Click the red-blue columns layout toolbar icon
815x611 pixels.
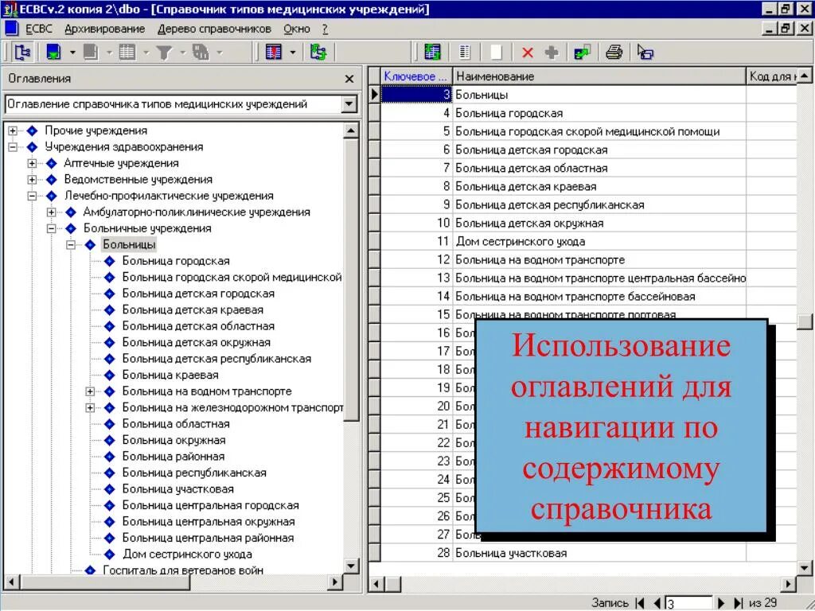point(274,52)
